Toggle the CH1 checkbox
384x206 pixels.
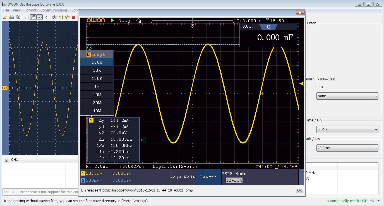(x=7, y=160)
